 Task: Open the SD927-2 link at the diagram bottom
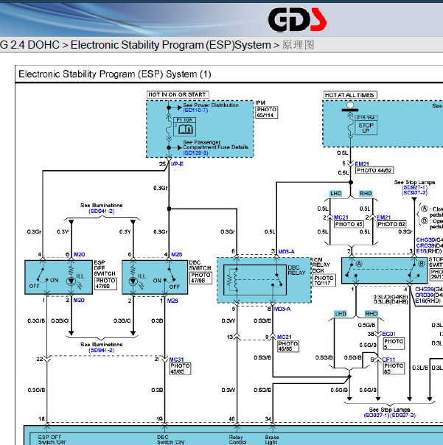point(402,416)
